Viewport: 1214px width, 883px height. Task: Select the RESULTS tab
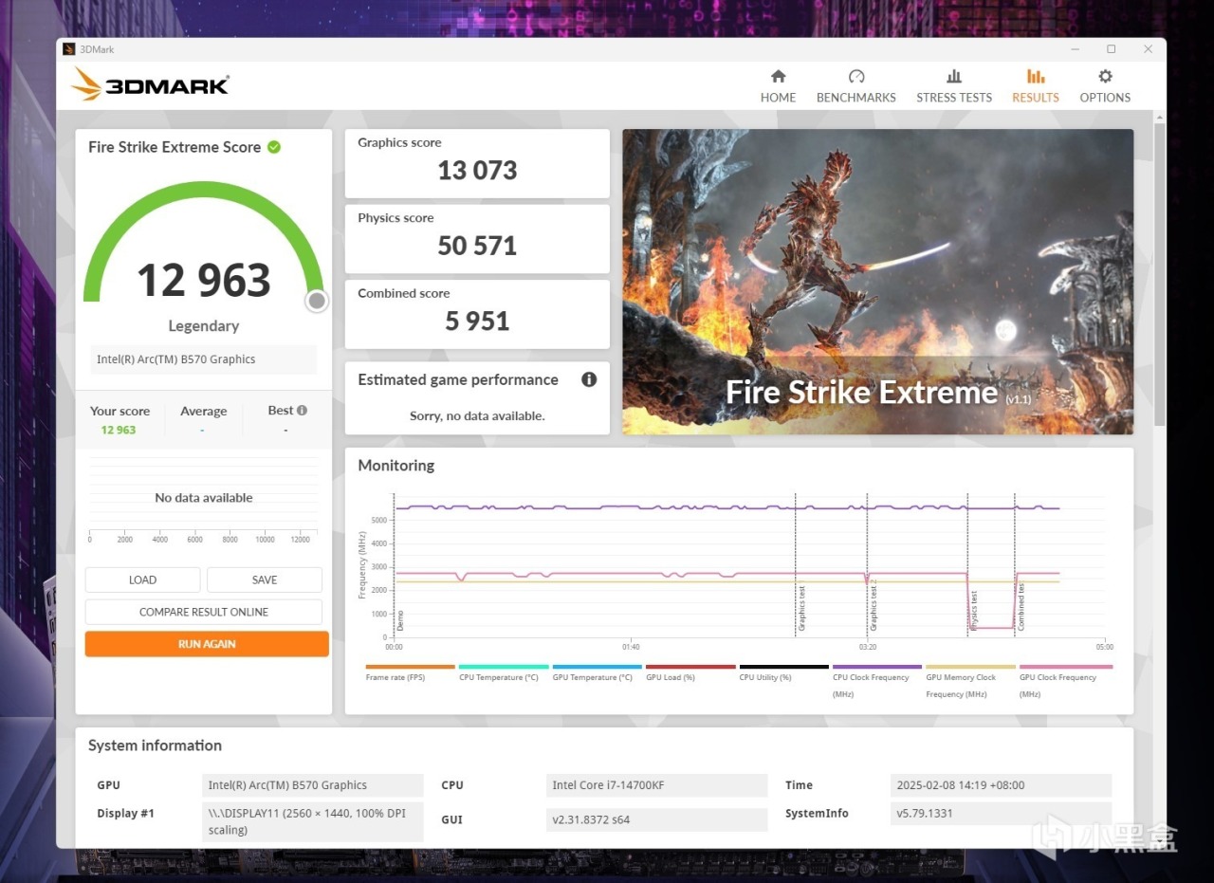(1035, 85)
